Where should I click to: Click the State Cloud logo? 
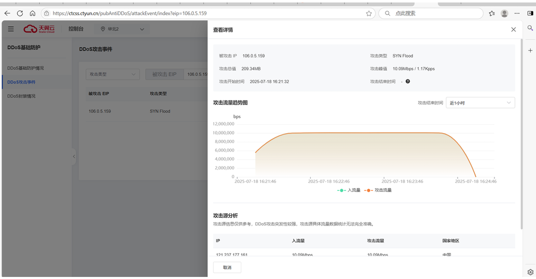39,29
